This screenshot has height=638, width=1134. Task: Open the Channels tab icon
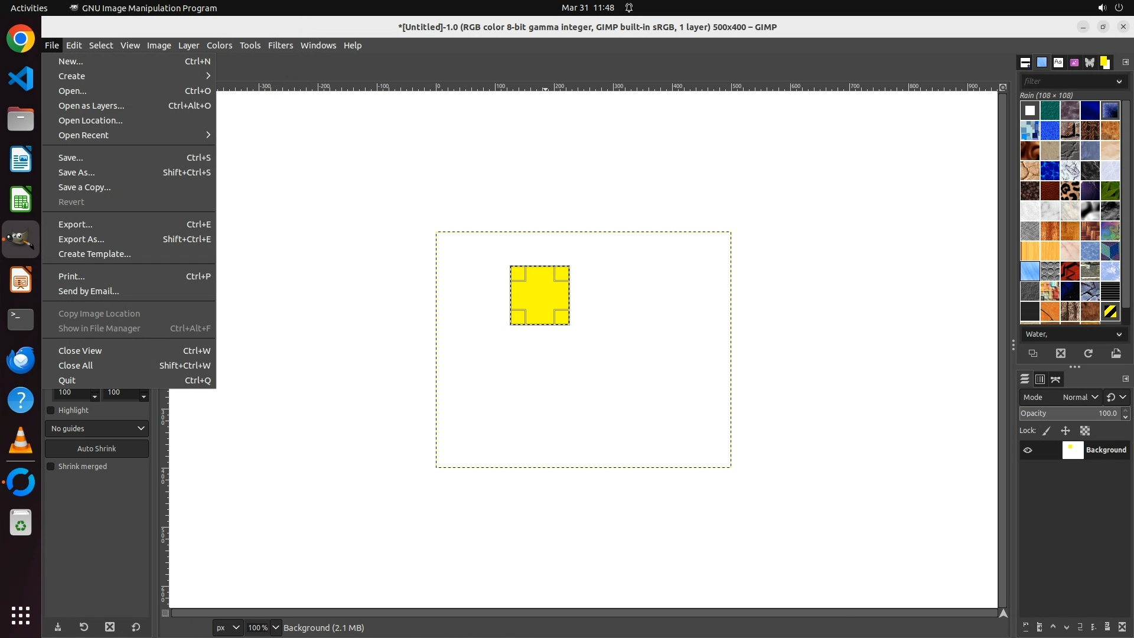coord(1040,379)
